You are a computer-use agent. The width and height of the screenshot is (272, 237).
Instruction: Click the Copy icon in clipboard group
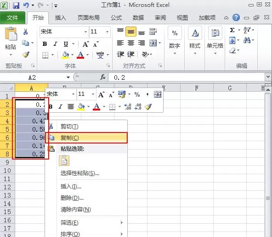tap(26, 43)
